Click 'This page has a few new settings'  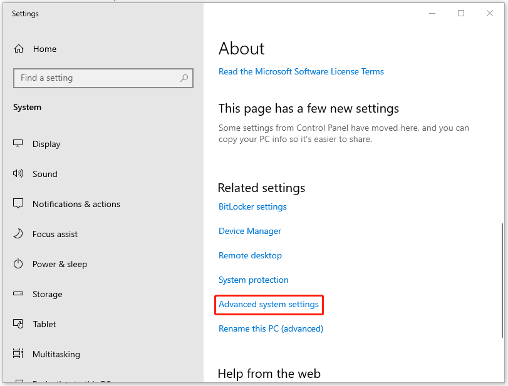point(308,109)
